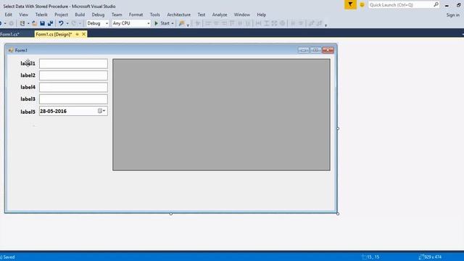Click the Form1 title bar icon

point(11,50)
